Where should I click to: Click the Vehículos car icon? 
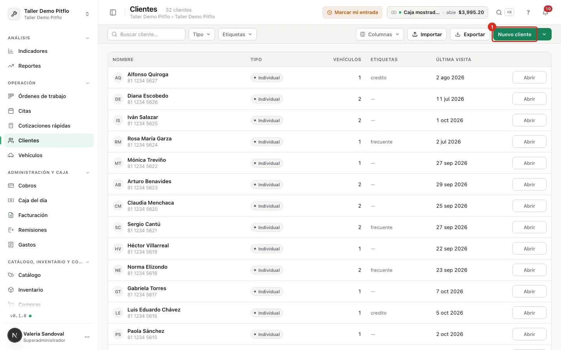11,155
